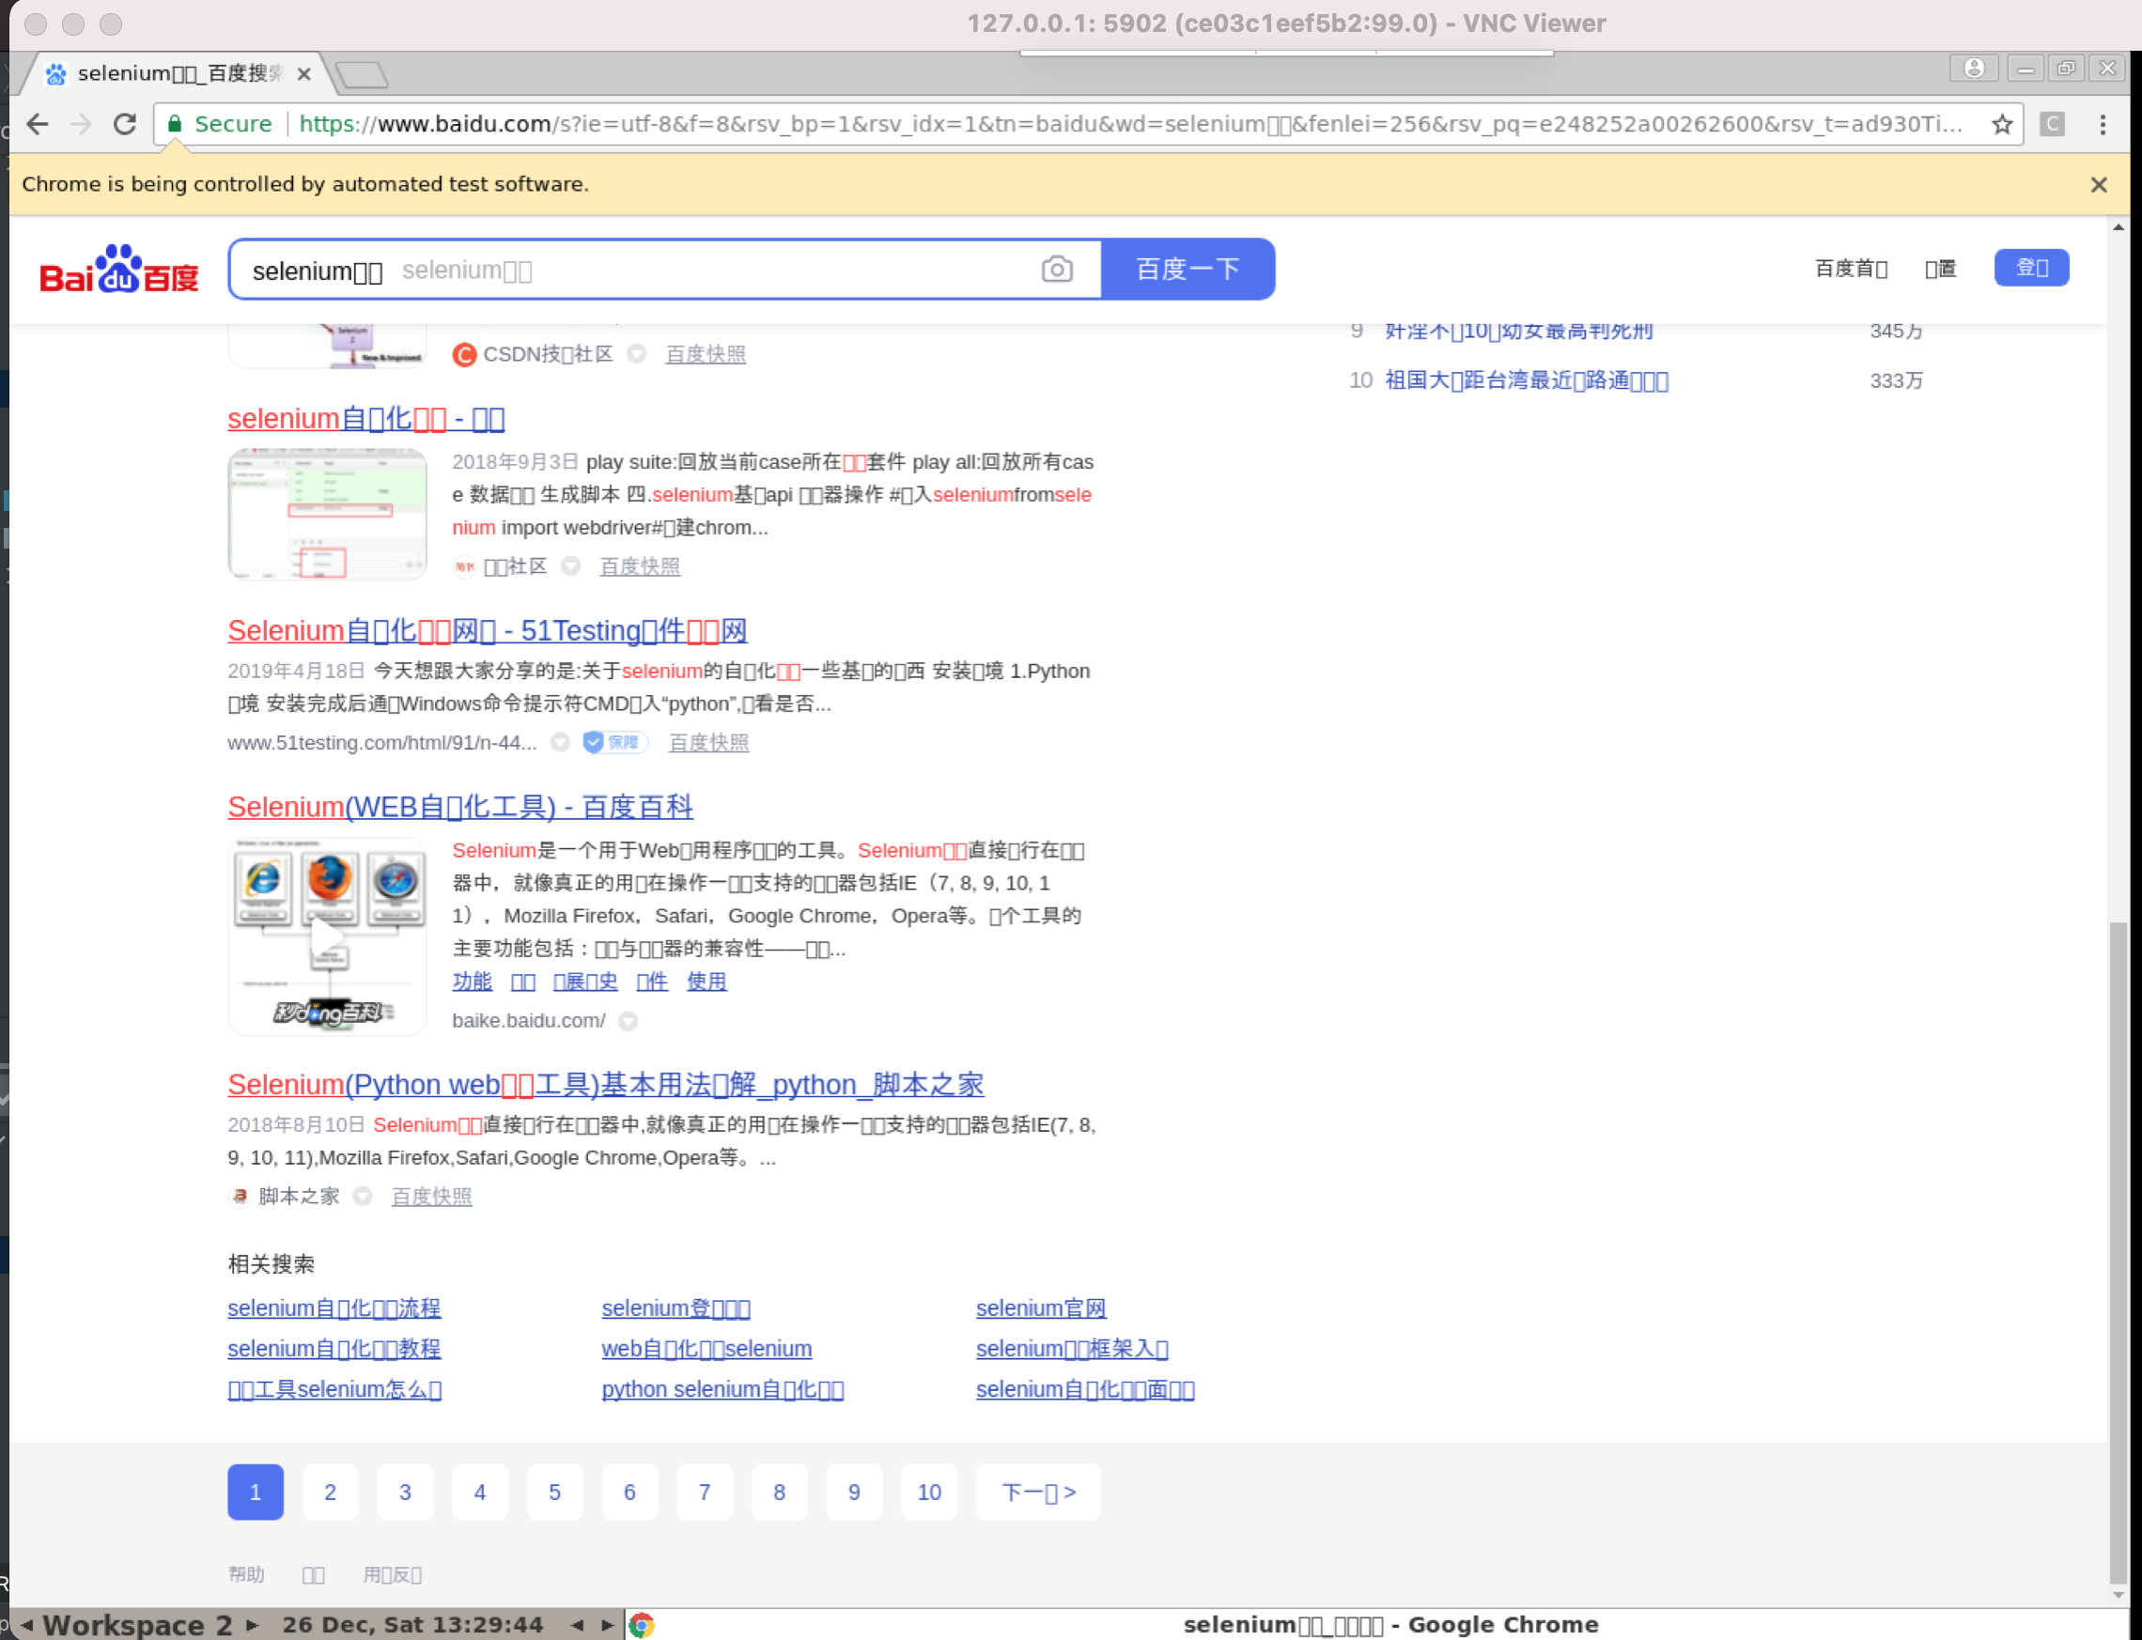
Task: Open related search python selenium自动化
Action: [x=722, y=1390]
